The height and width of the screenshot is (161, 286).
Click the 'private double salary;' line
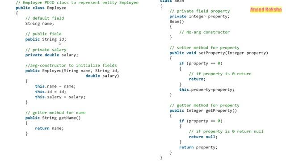click(52, 55)
